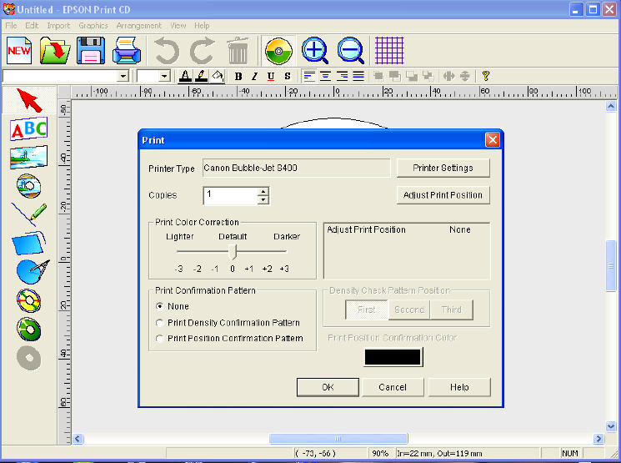Click the pen line color icon
The height and width of the screenshot is (463, 621).
(201, 76)
